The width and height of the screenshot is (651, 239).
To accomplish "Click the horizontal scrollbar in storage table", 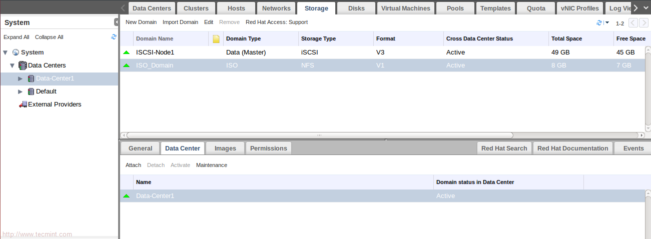I will click(x=320, y=135).
